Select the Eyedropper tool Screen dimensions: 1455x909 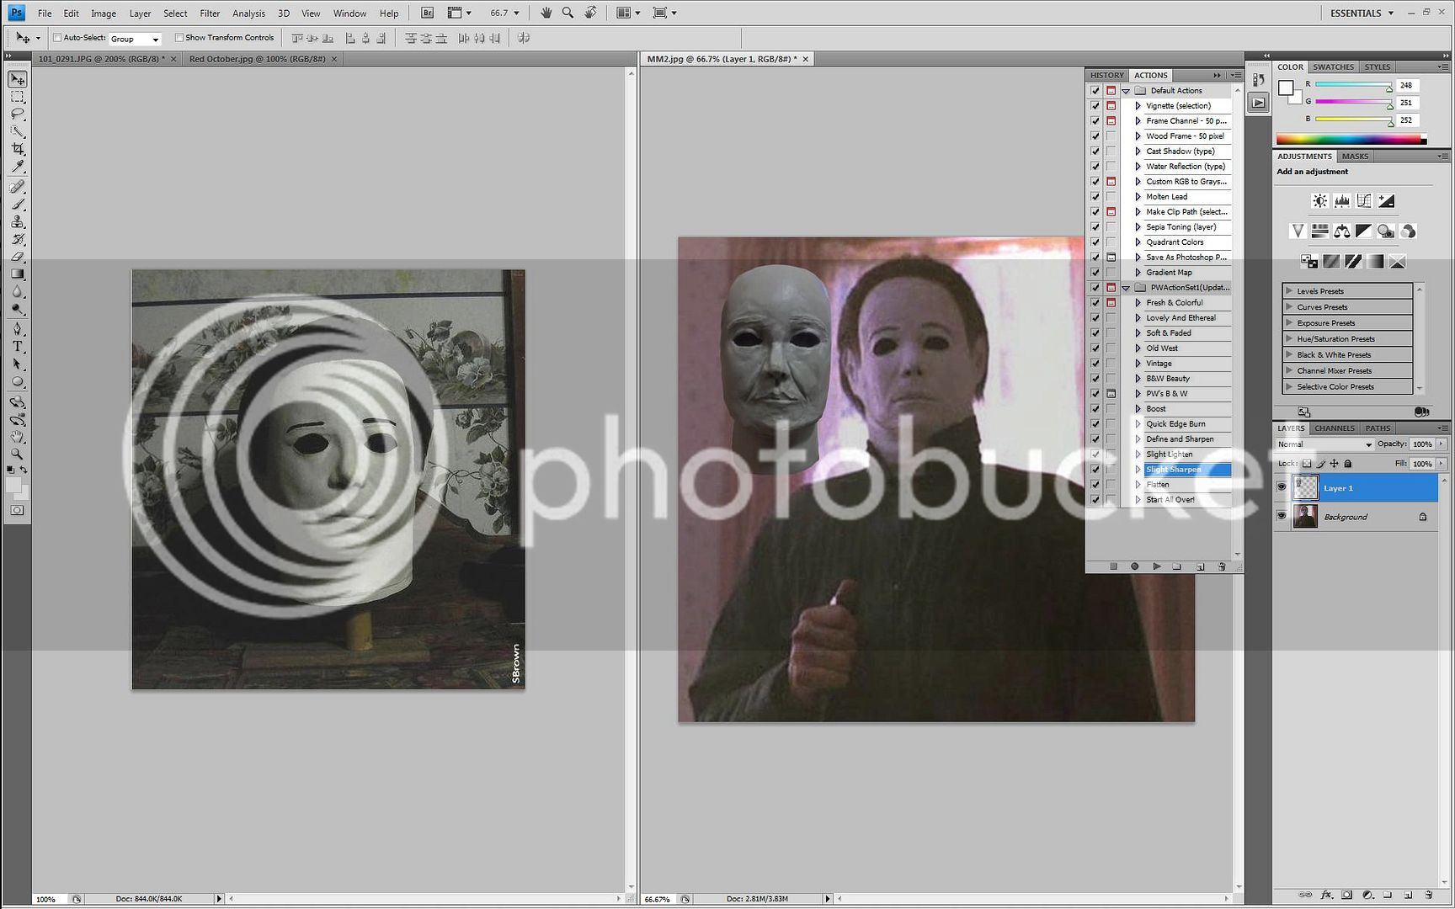click(18, 167)
